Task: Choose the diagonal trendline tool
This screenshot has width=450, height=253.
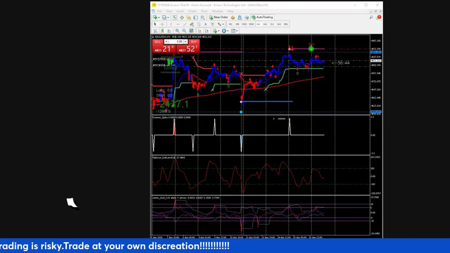Action: coord(185,24)
